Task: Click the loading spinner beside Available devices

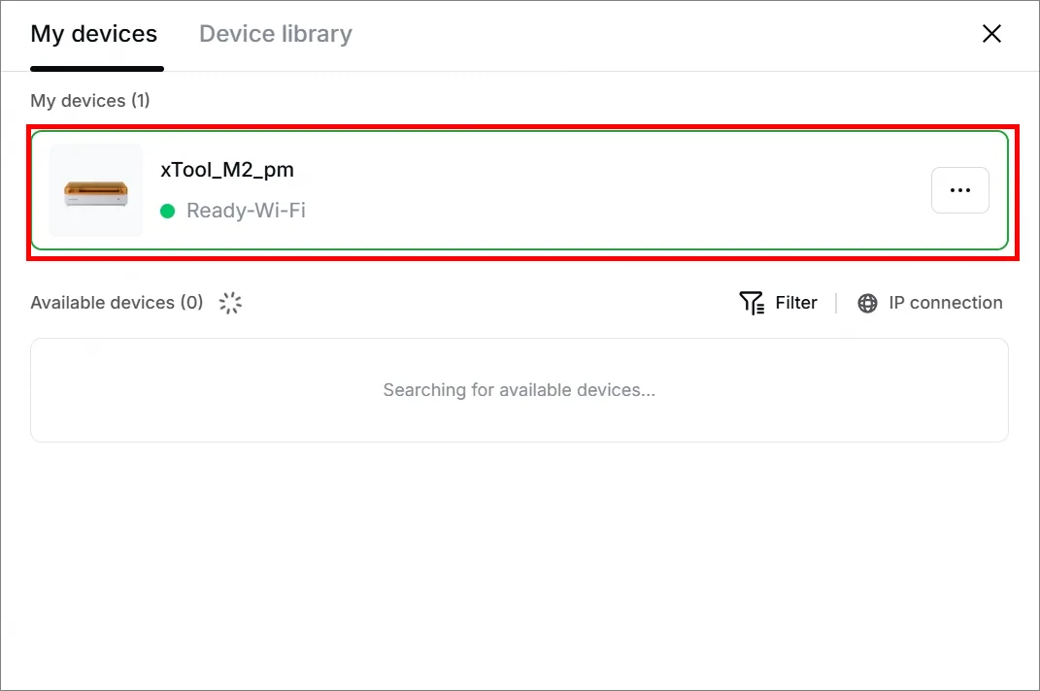Action: point(230,303)
